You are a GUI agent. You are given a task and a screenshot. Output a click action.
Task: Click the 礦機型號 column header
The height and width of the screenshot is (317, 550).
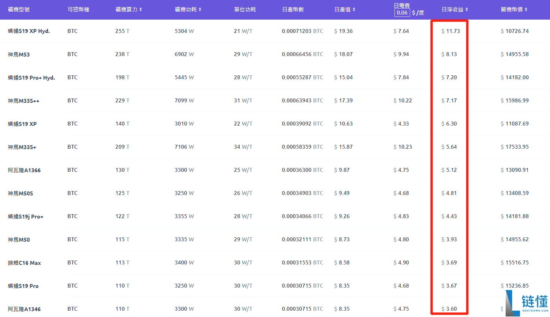(x=19, y=9)
